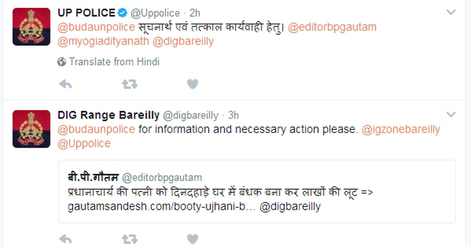Like the UP POLICE tweet
This screenshot has width=471, height=247.
coord(192,84)
